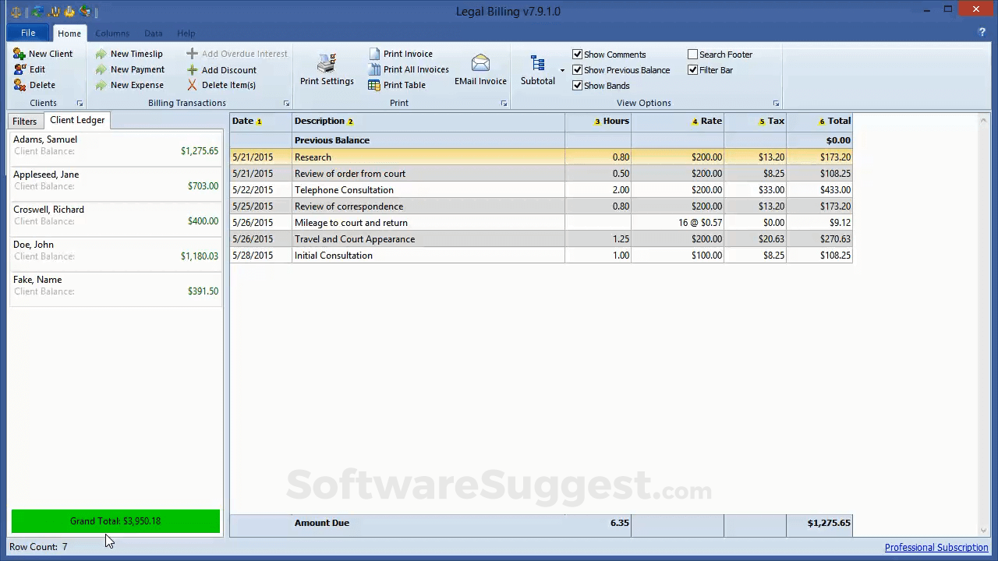
Task: Disable the Show Comments checkbox
Action: point(578,55)
